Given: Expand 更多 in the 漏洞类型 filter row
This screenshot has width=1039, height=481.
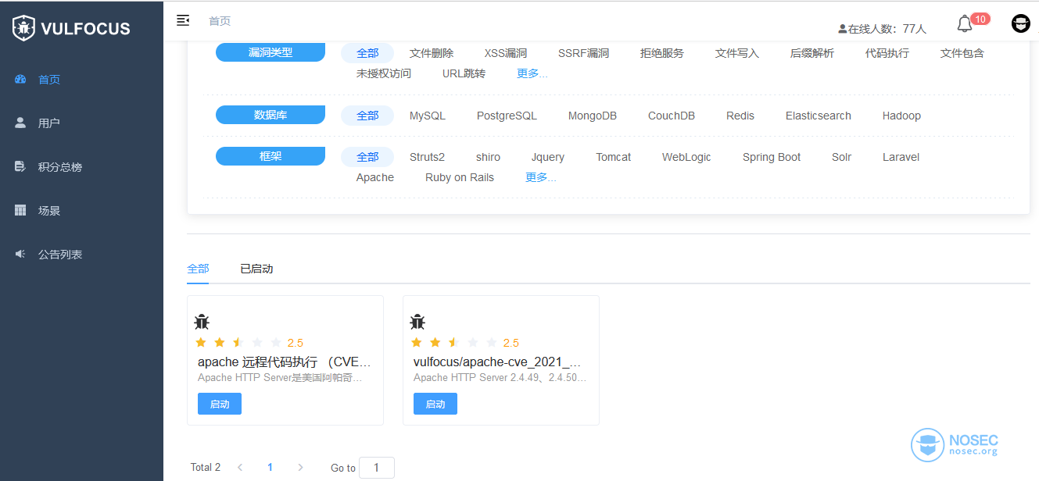Looking at the screenshot, I should (532, 73).
